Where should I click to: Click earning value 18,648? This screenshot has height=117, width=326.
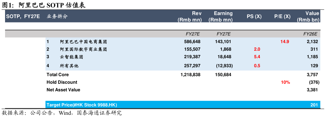point(224,57)
